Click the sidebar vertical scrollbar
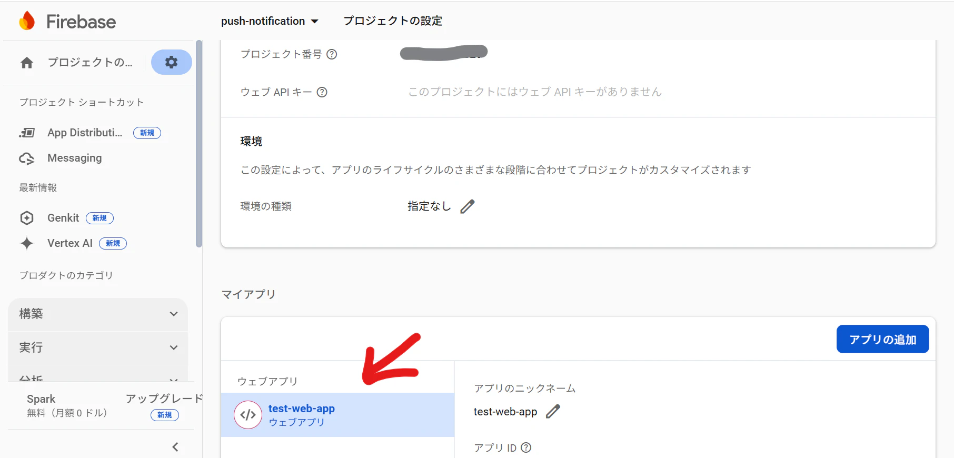Viewport: 954px width, 458px height. [198, 143]
